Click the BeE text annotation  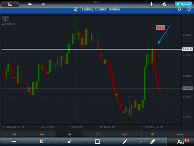pyautogui.click(x=160, y=27)
